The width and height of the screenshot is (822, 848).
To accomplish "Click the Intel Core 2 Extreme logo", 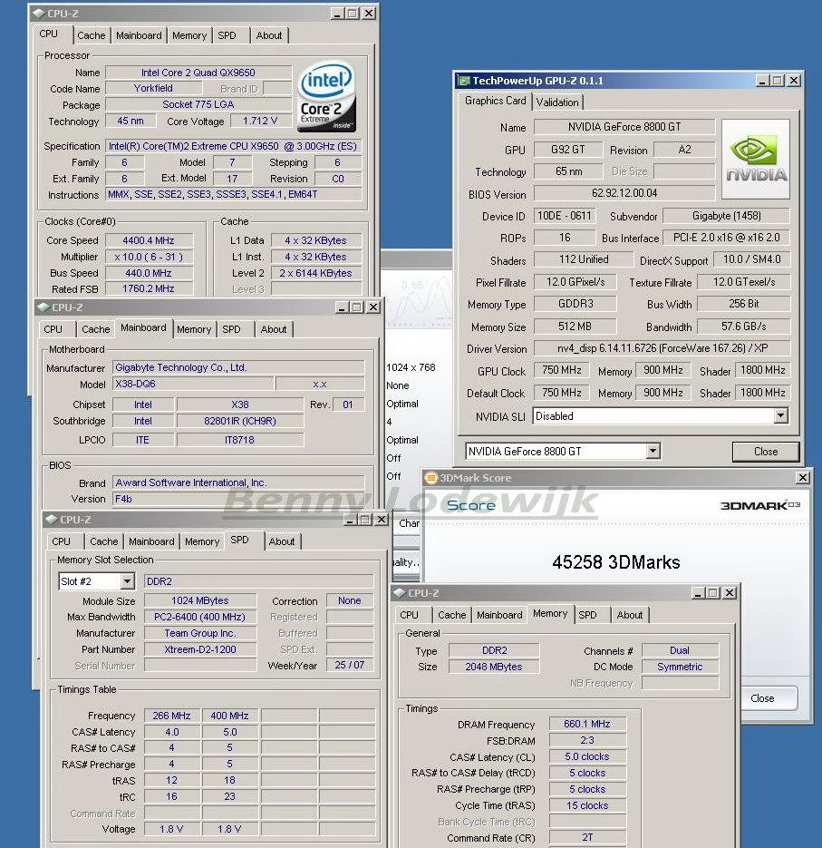I will (326, 96).
